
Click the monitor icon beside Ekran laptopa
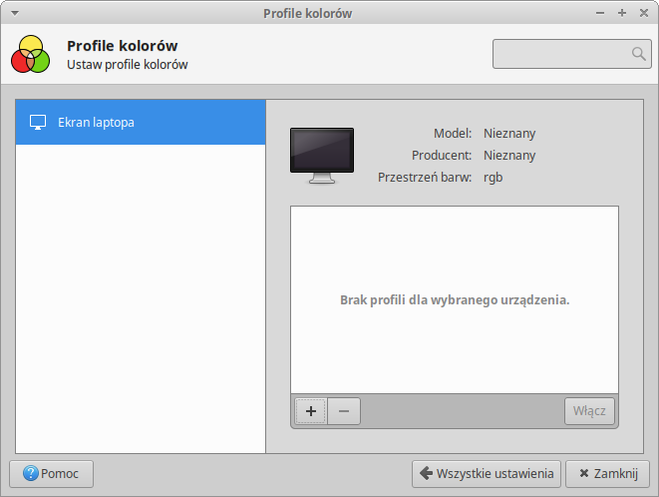38,123
